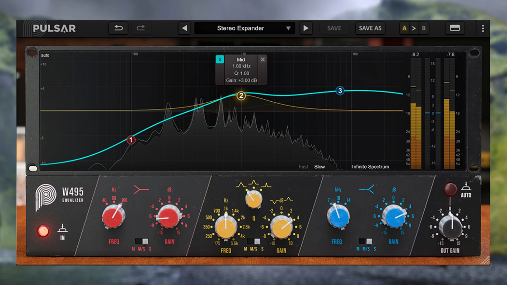Viewport: 507px width, 285px height.
Task: Select B state slot
Action: point(424,28)
